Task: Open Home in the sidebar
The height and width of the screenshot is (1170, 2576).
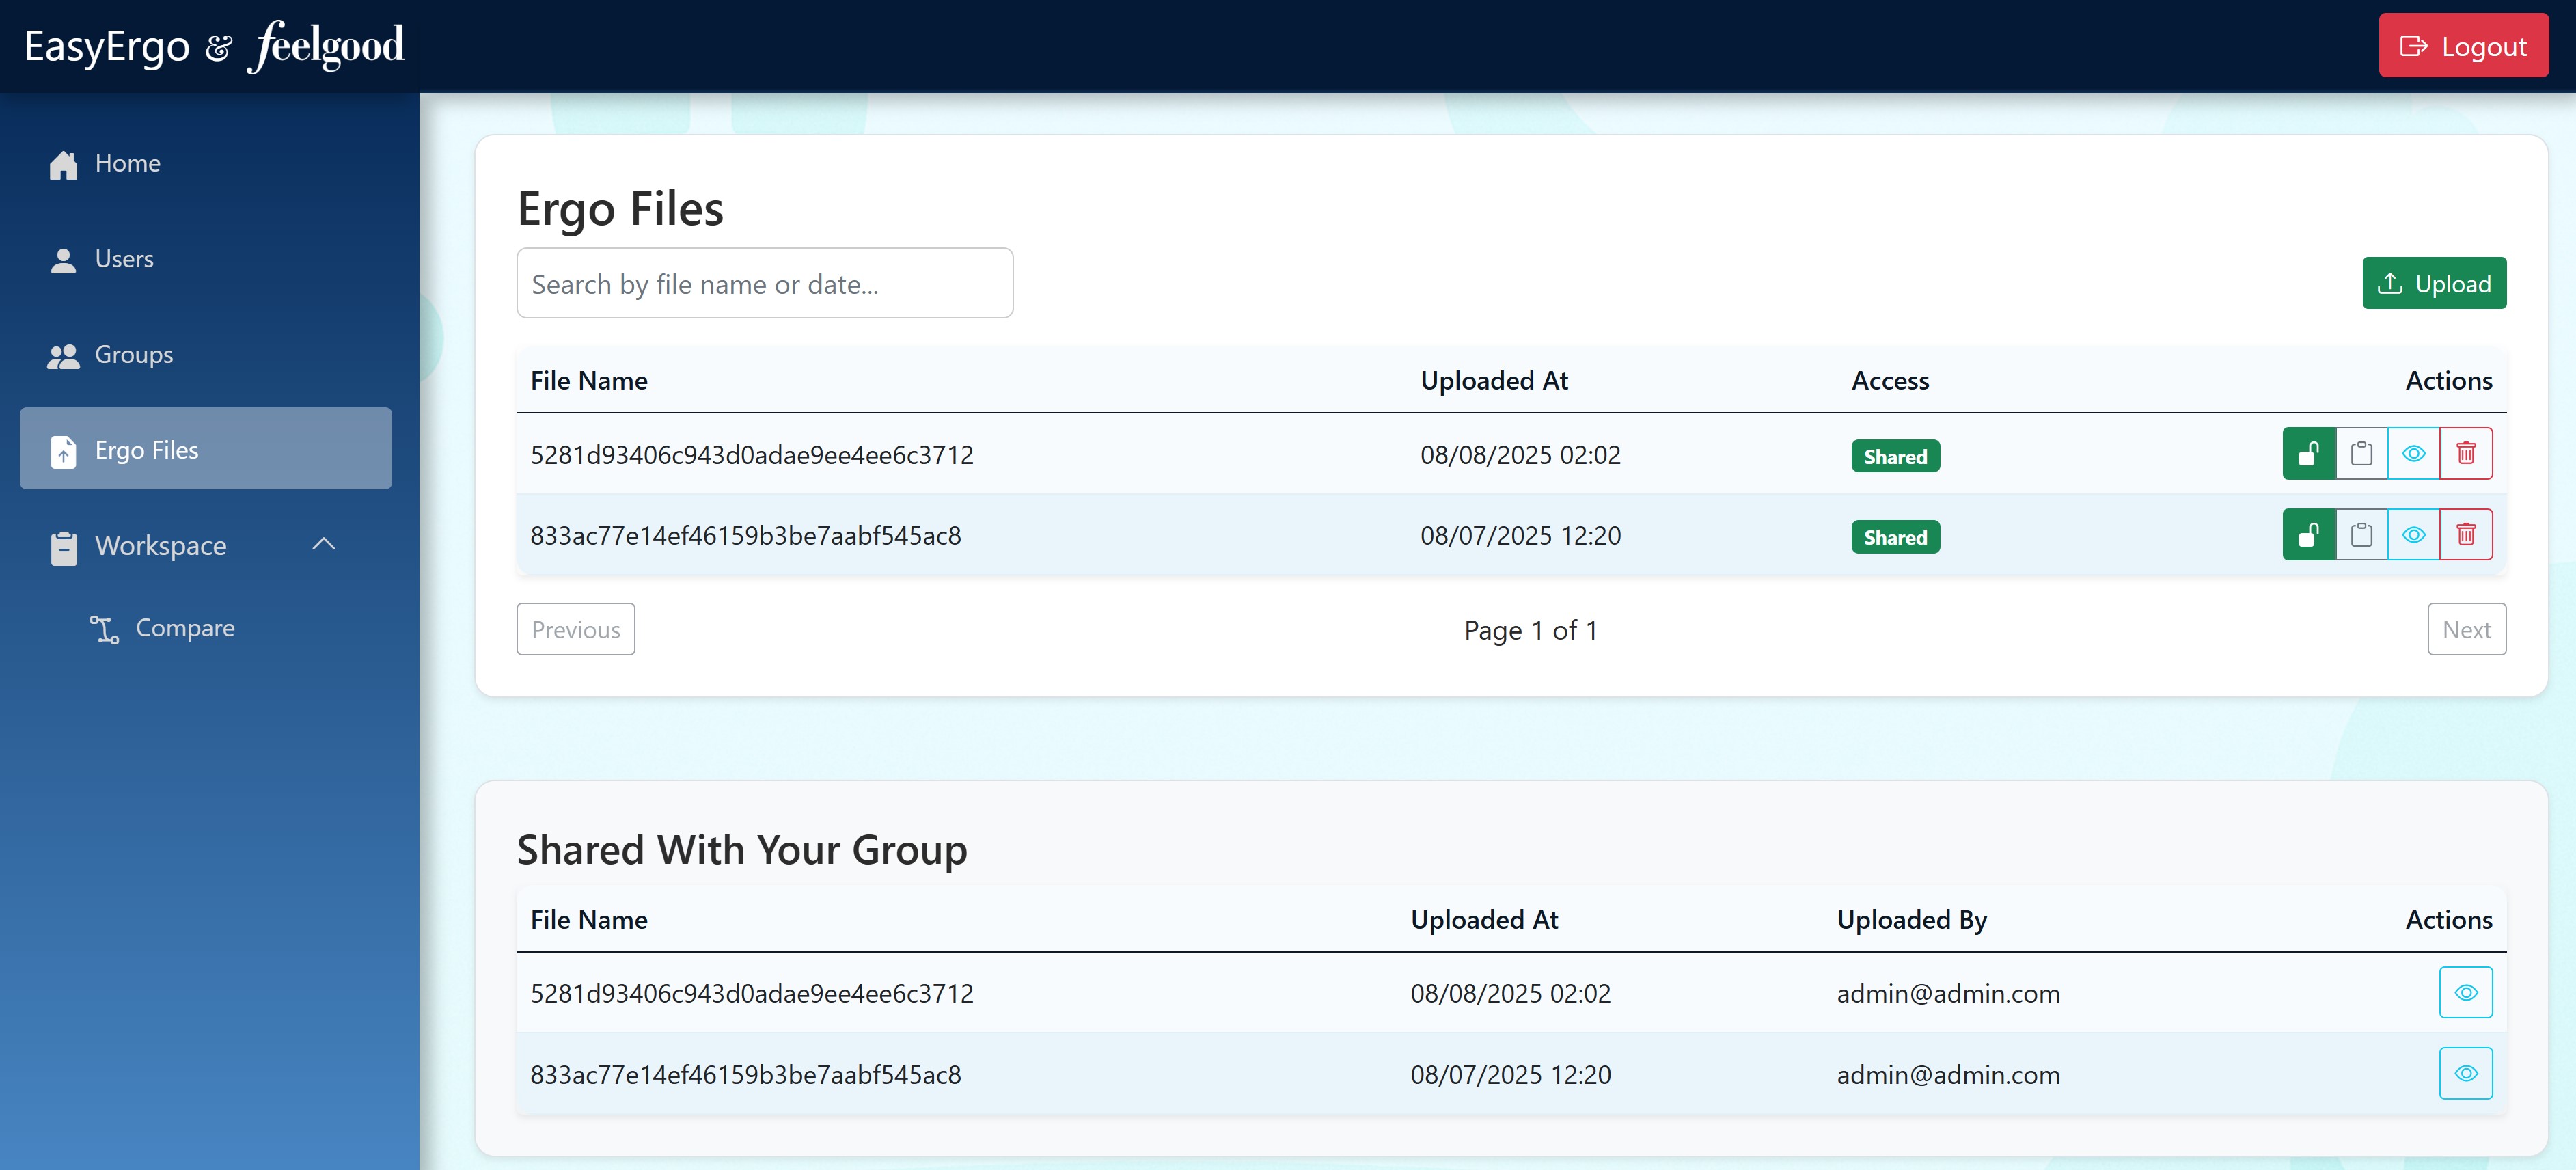Action: click(x=205, y=163)
